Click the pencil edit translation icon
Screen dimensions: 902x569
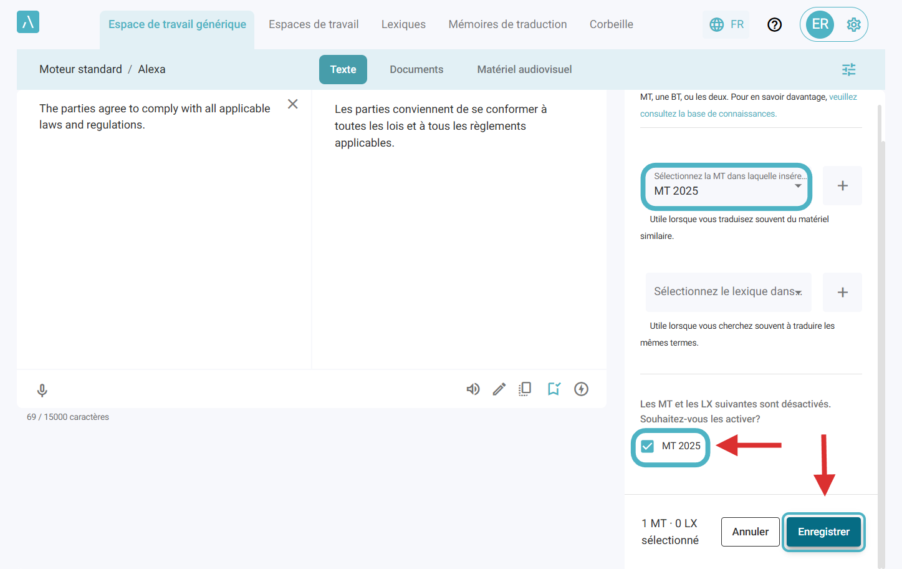click(499, 389)
